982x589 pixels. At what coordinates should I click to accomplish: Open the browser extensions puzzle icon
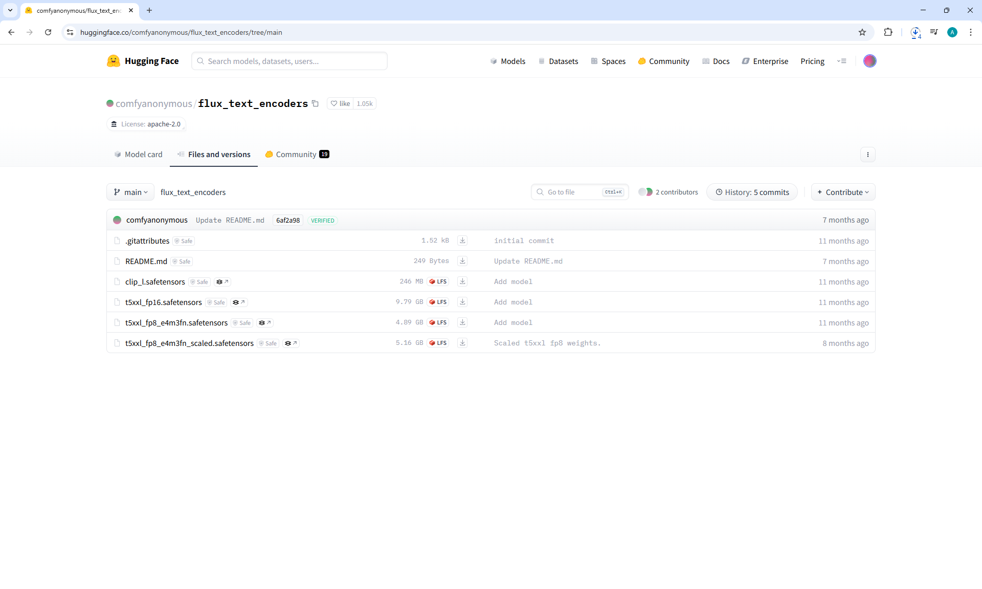tap(888, 32)
